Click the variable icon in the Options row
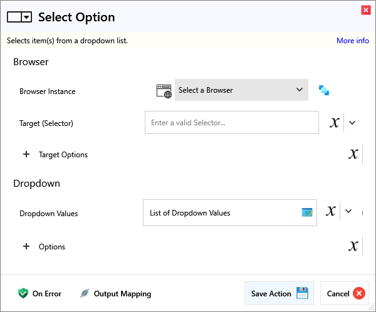Image resolution: width=376 pixels, height=312 pixels. pos(353,246)
